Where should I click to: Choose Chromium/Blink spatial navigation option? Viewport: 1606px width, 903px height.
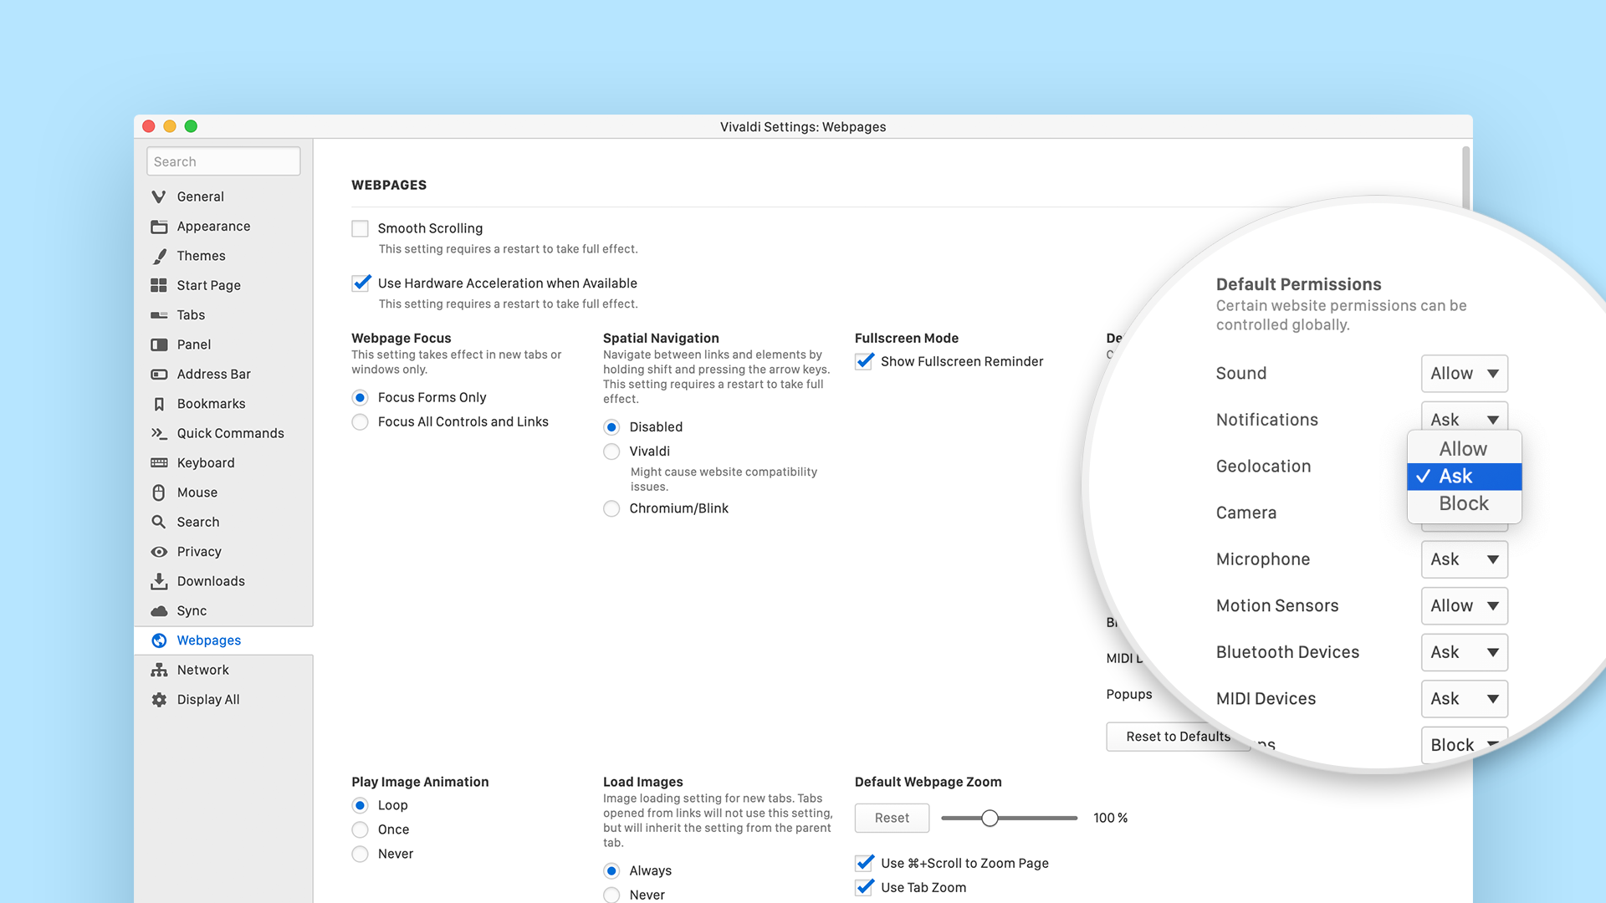611,508
